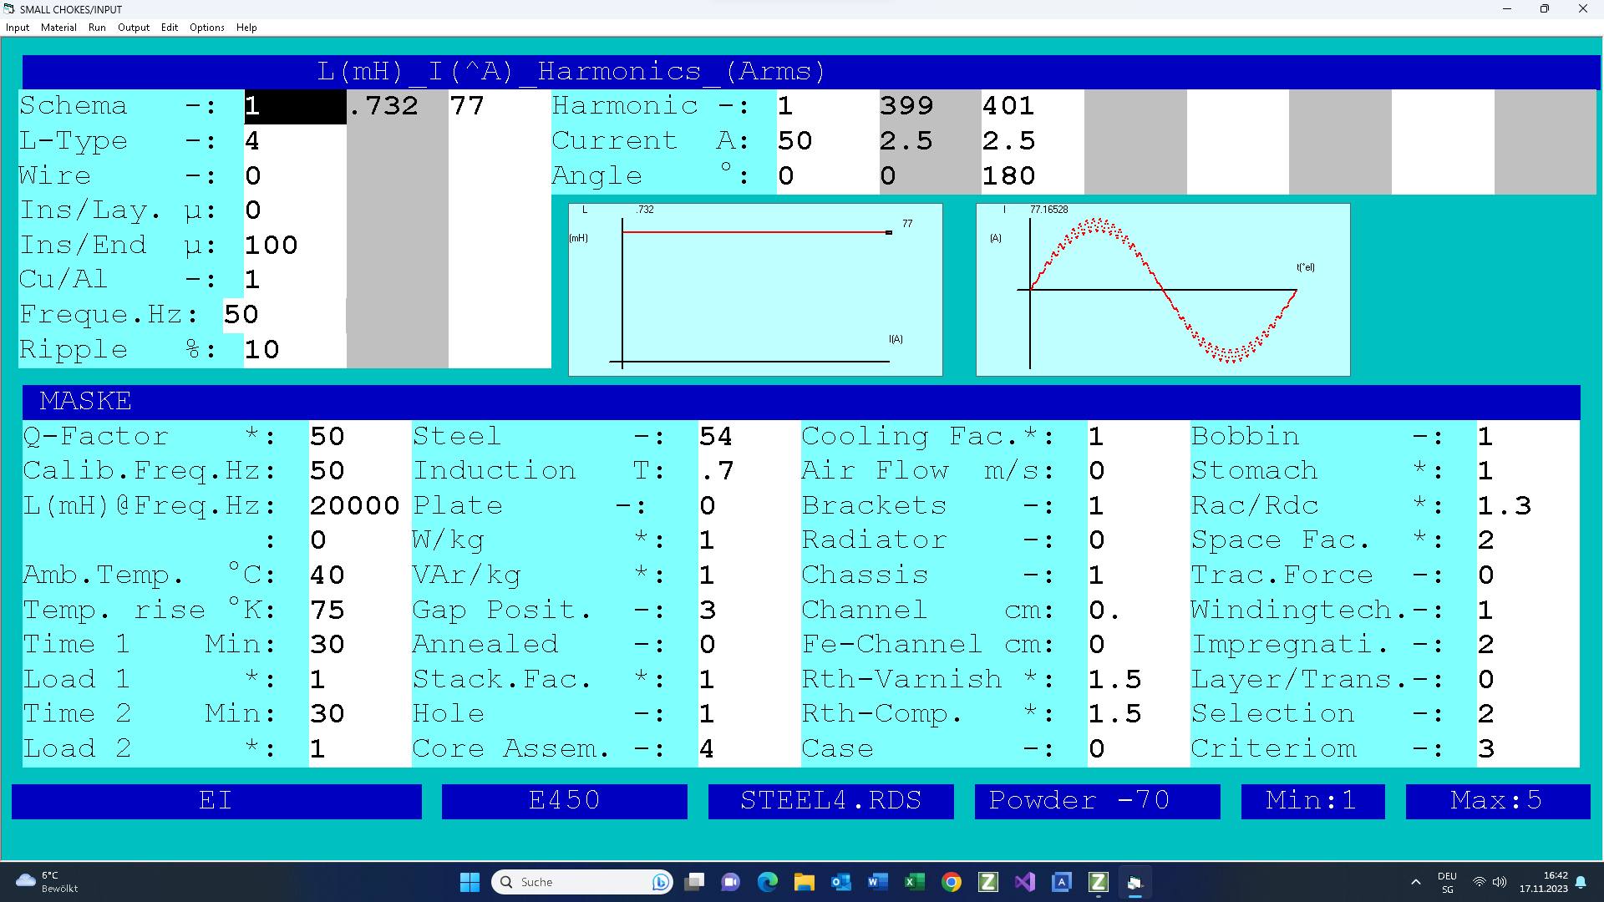Select the Criteriom value 3 field
1604x902 pixels.
(1528, 749)
